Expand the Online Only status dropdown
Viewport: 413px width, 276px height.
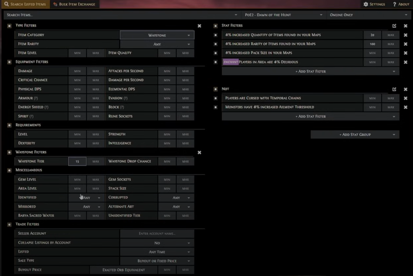coord(368,15)
